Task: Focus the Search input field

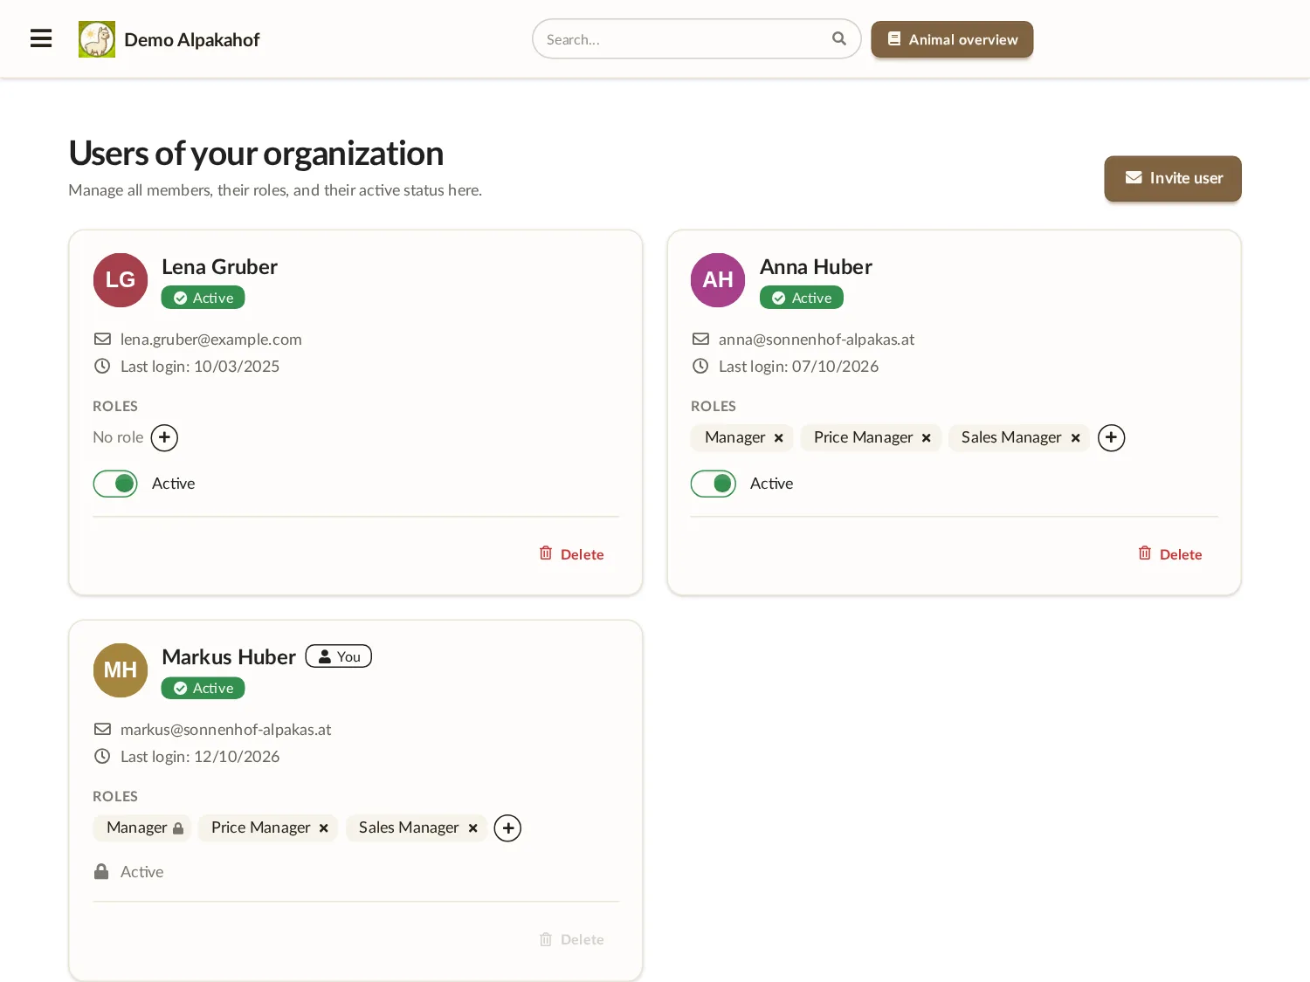Action: 696,39
